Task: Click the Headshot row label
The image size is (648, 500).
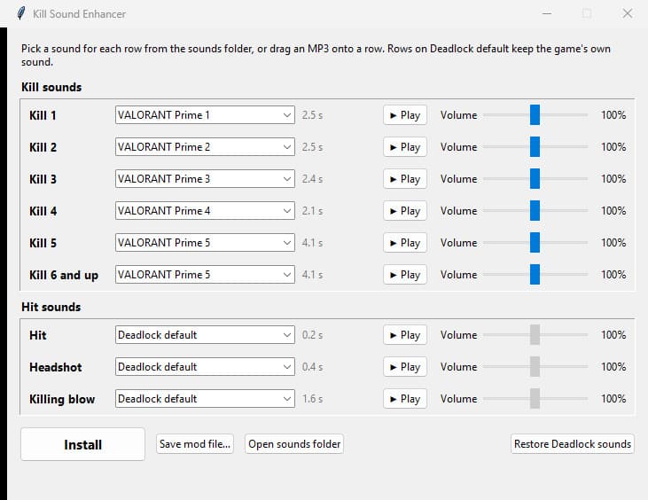Action: (55, 367)
